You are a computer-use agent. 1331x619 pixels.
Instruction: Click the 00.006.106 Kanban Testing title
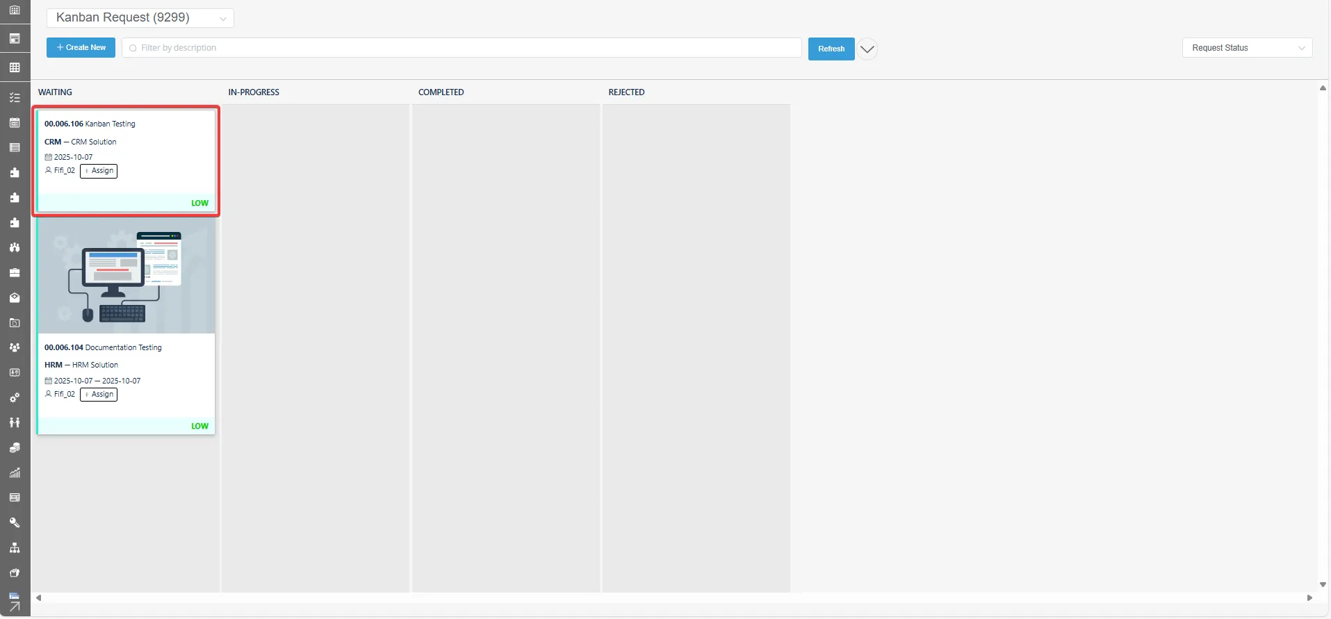pyautogui.click(x=90, y=124)
